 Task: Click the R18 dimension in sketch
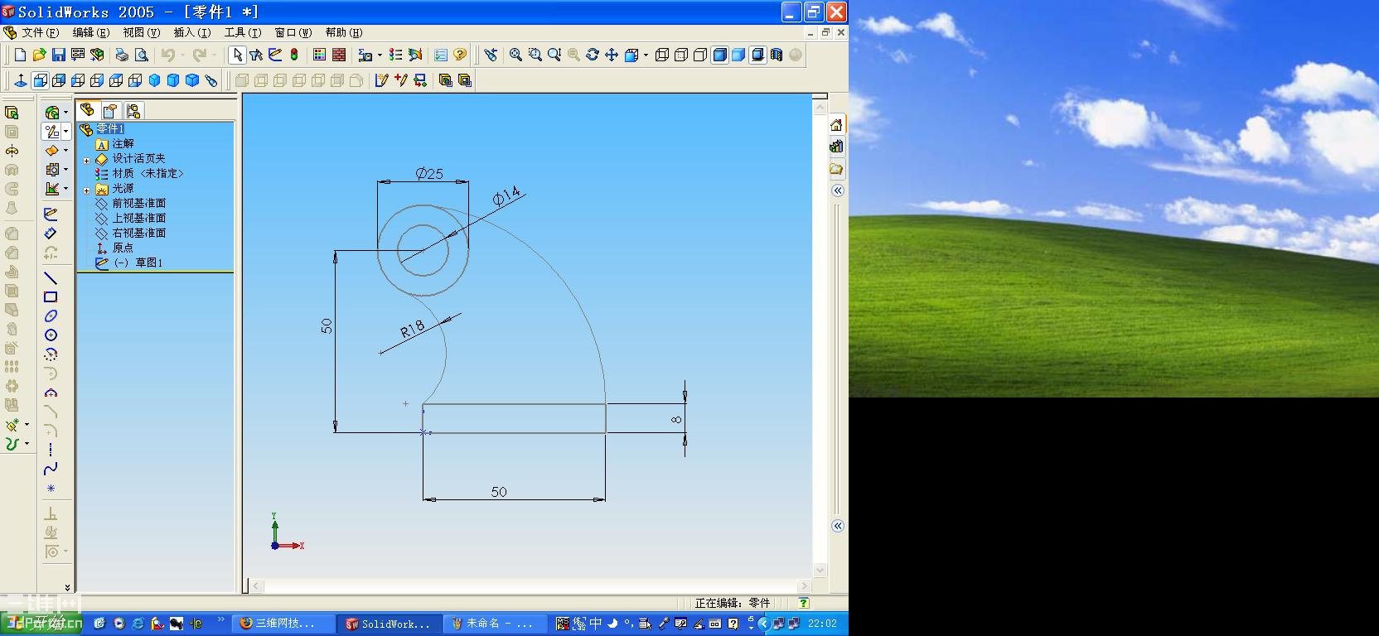(412, 329)
